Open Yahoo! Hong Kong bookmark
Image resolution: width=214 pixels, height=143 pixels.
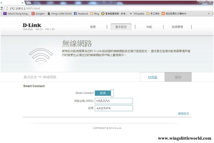click(x=16, y=14)
